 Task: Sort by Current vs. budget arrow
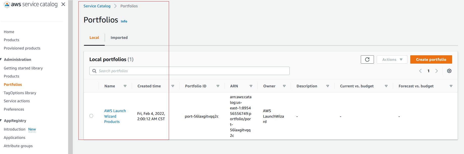[x=386, y=86]
